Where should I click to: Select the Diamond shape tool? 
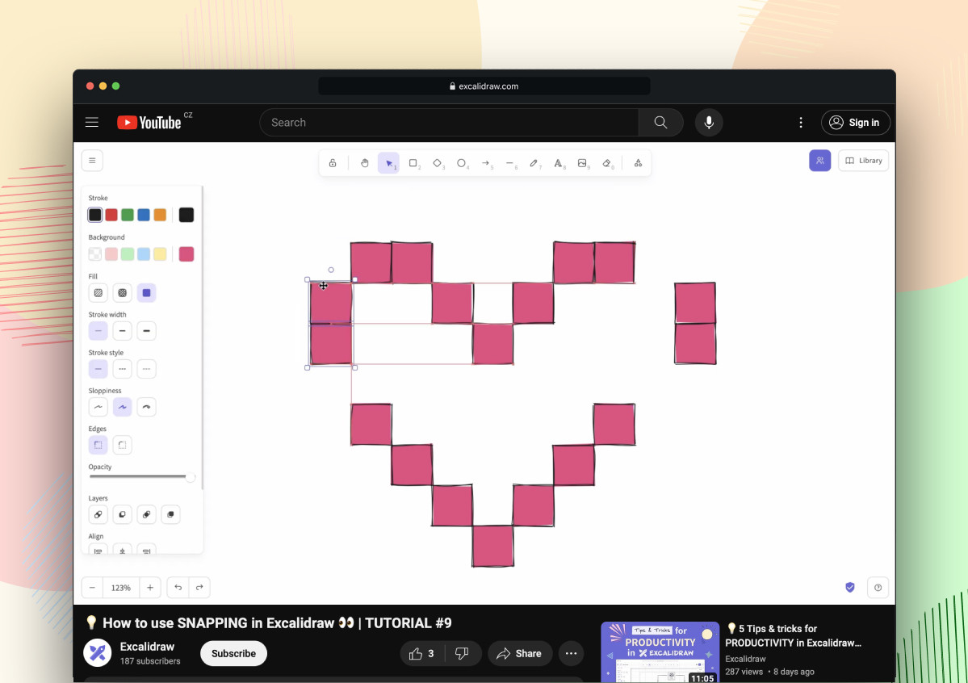tap(437, 163)
